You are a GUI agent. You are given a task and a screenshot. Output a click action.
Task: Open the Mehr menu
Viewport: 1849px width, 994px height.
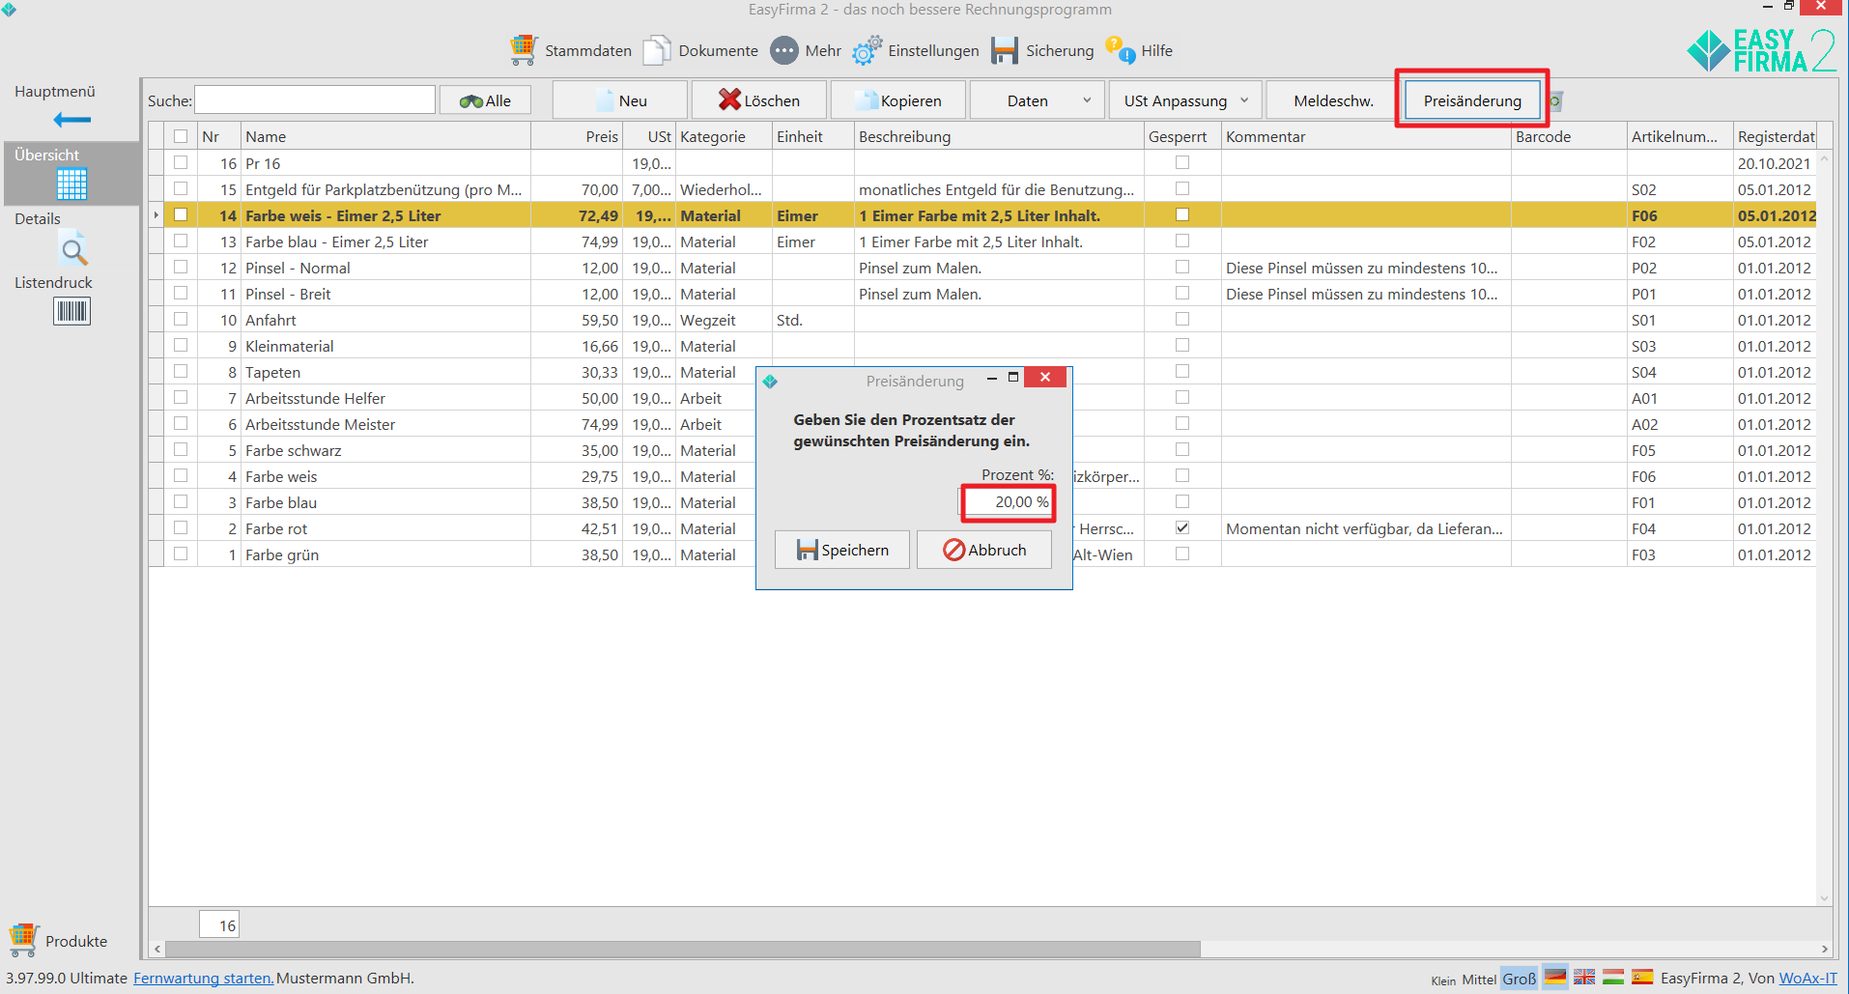click(x=823, y=50)
